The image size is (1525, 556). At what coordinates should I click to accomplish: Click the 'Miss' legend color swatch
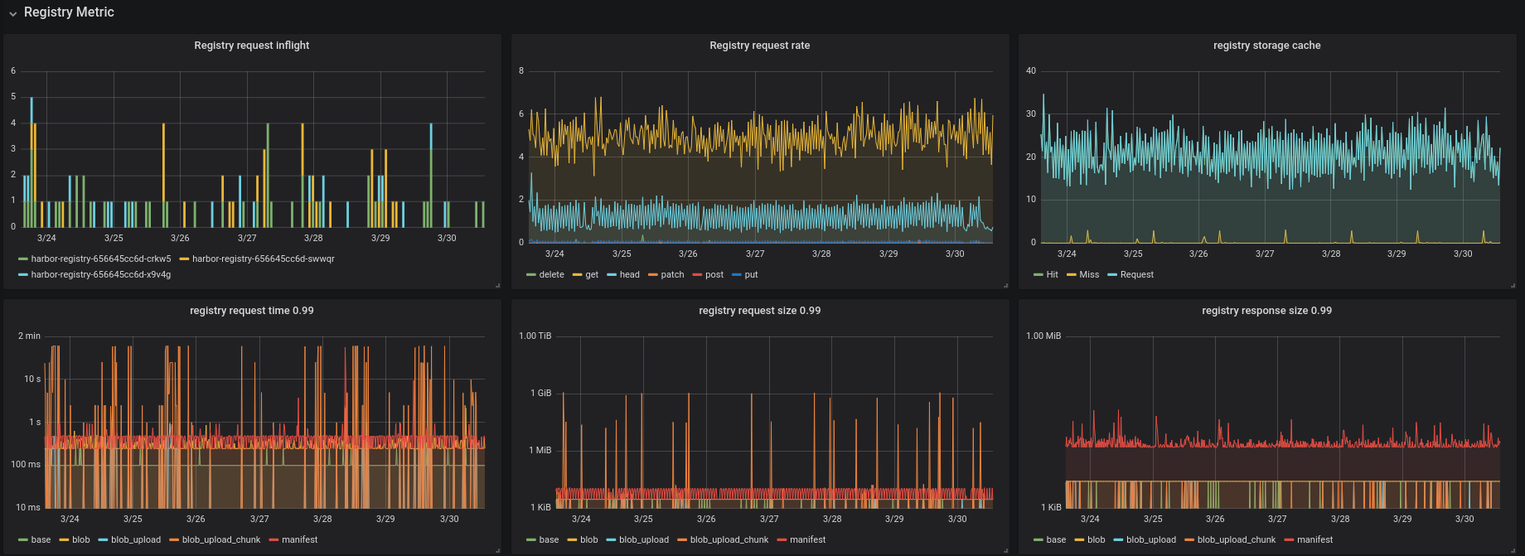pos(1072,275)
